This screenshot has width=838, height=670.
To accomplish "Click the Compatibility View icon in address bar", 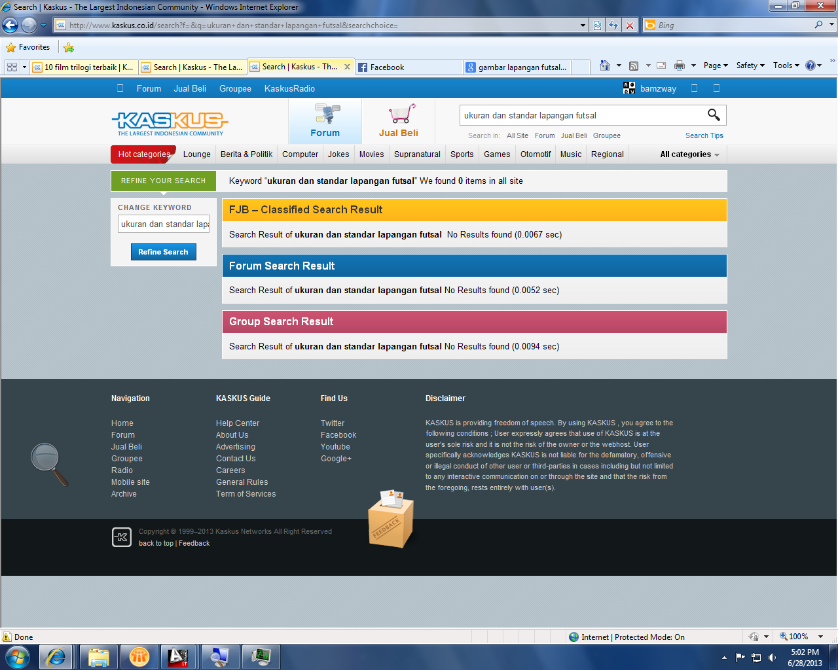I will pyautogui.click(x=597, y=26).
